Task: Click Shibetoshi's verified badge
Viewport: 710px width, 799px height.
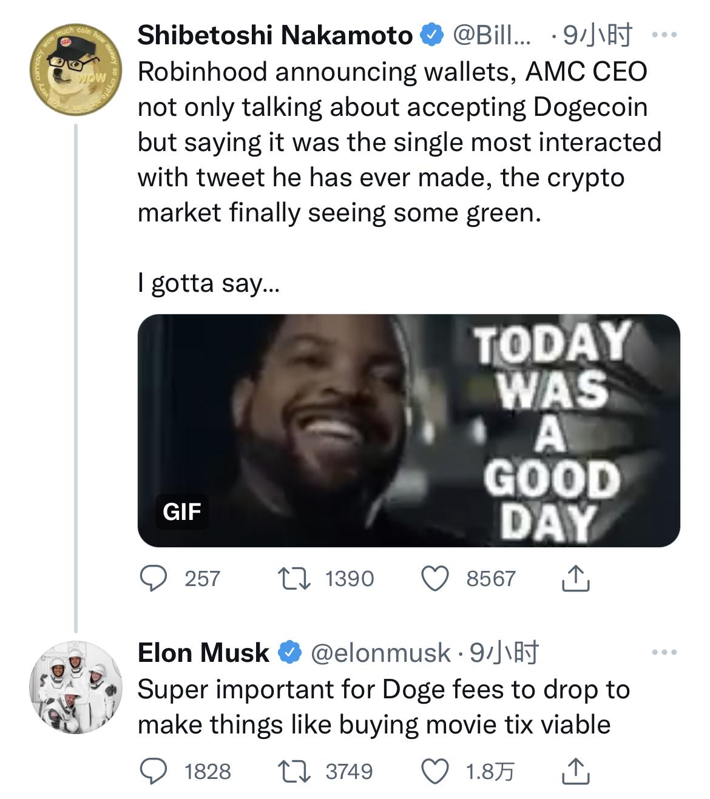Action: click(x=431, y=36)
